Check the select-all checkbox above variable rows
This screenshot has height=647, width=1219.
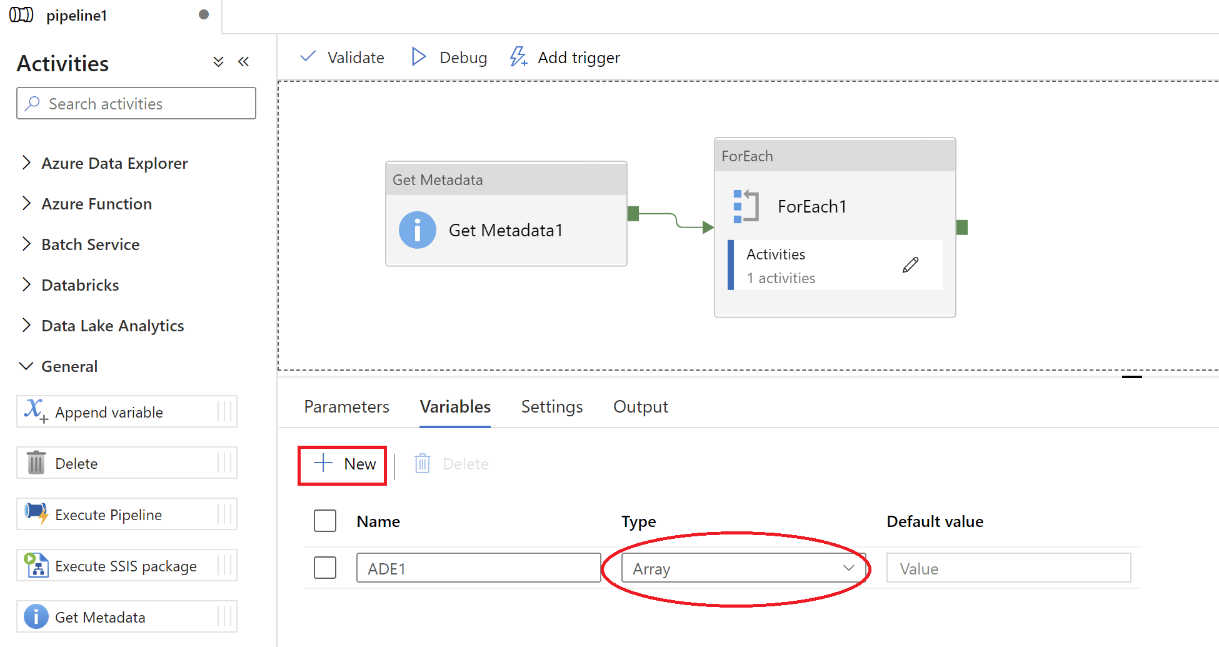coord(324,520)
